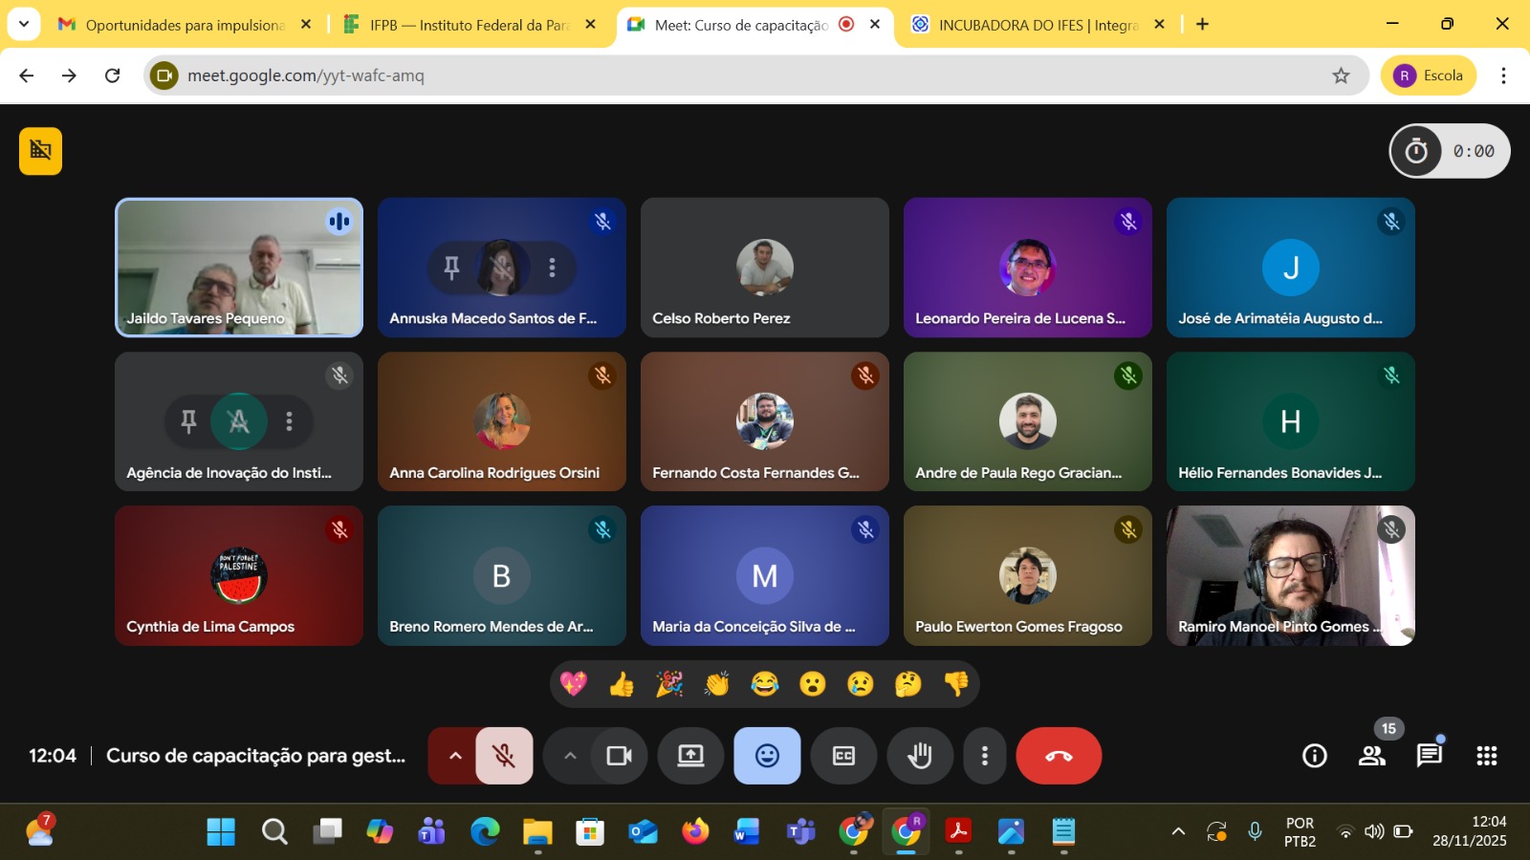Pin Annuska Macedo Santos tile

(x=452, y=268)
